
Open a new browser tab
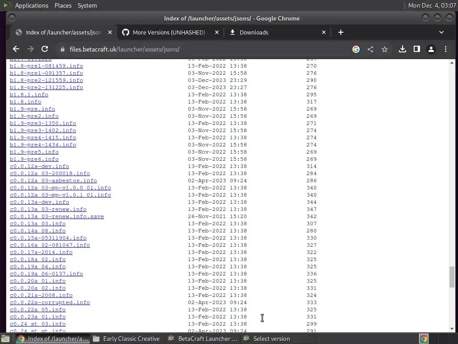[x=340, y=32]
